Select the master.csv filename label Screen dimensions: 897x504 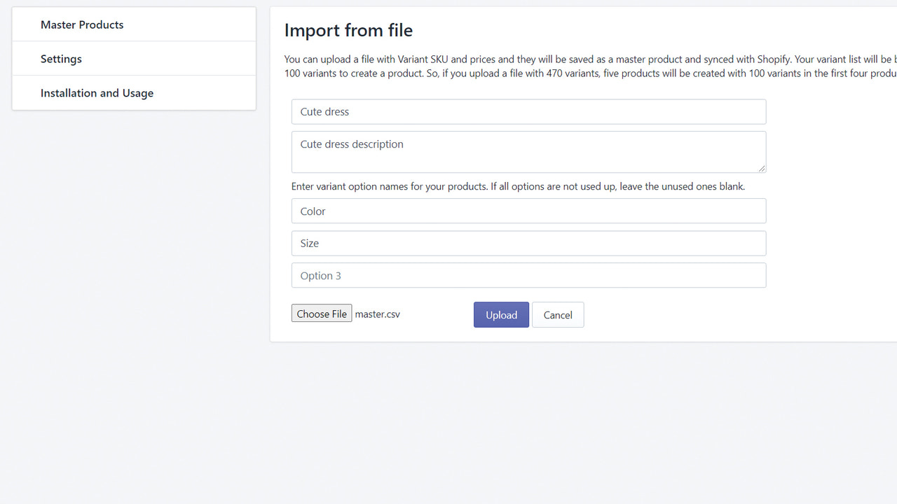(378, 314)
